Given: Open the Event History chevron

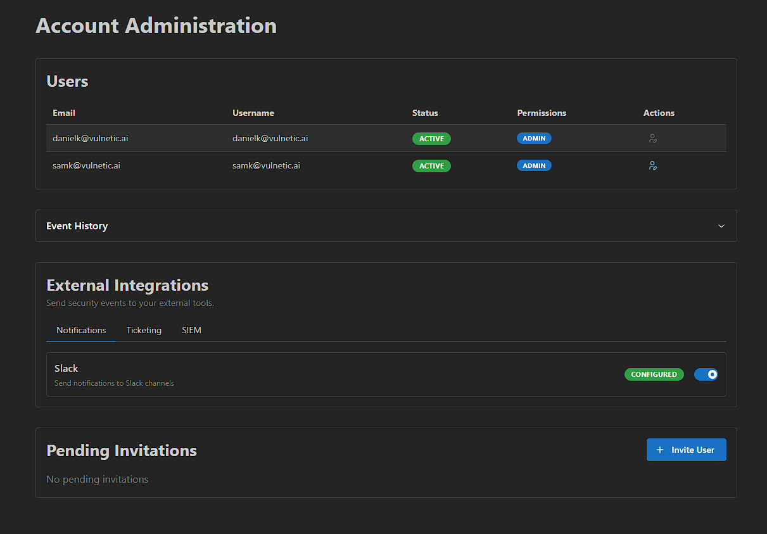Looking at the screenshot, I should [721, 226].
